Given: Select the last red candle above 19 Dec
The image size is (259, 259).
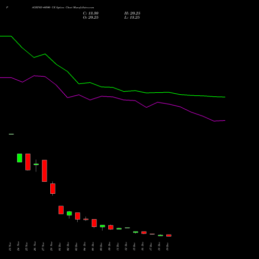Looking at the screenshot, I should click(x=169, y=236).
